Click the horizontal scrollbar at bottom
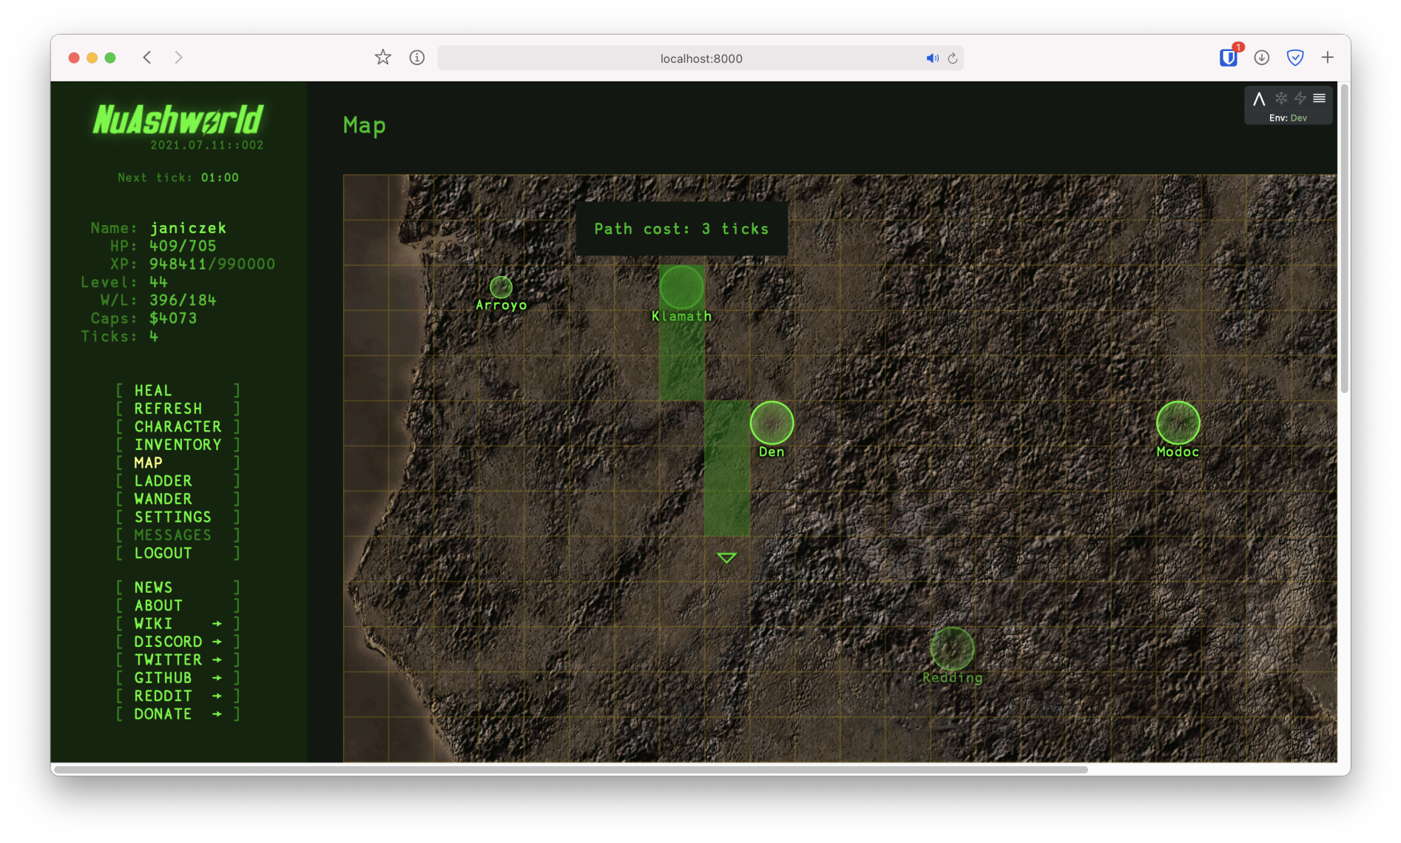This screenshot has height=843, width=1401. [570, 770]
